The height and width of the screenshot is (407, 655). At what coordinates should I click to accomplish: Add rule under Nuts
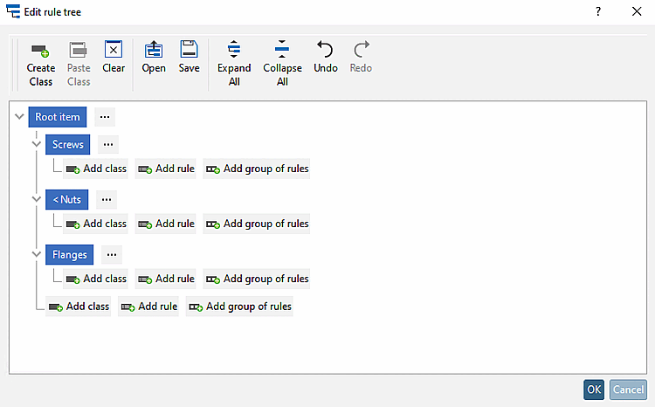click(x=165, y=224)
